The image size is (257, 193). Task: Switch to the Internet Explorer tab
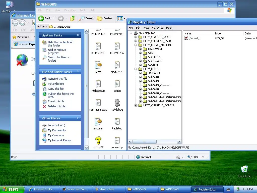(x=24, y=44)
